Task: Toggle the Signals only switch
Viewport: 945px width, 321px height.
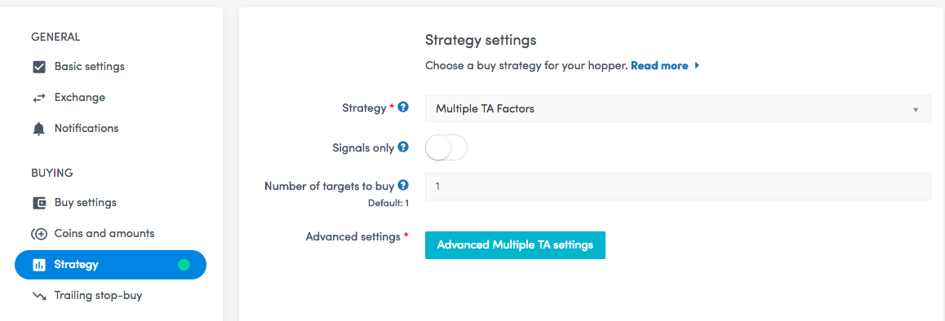Action: point(446,147)
